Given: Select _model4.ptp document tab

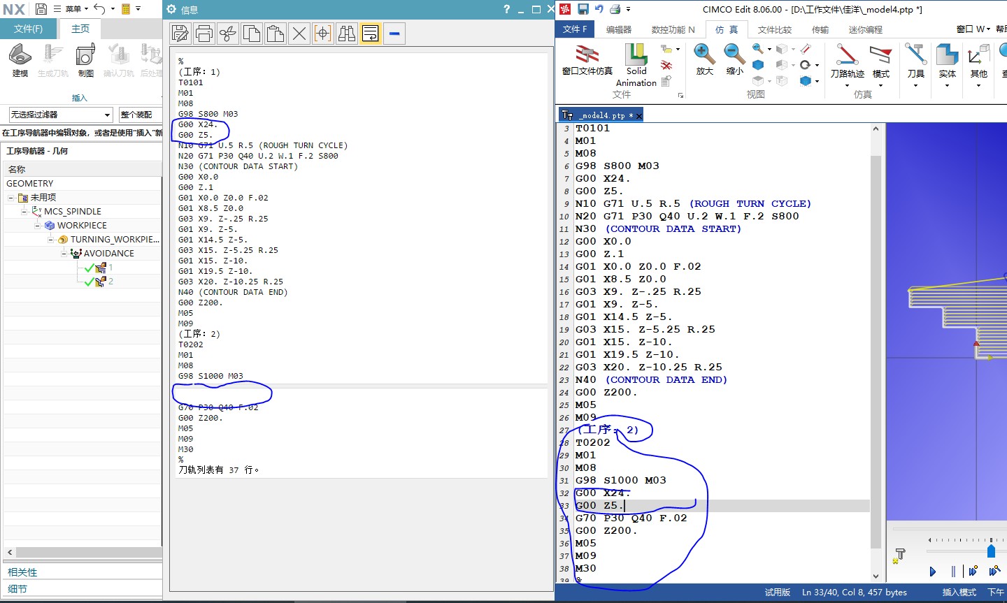Looking at the screenshot, I should click(x=601, y=115).
